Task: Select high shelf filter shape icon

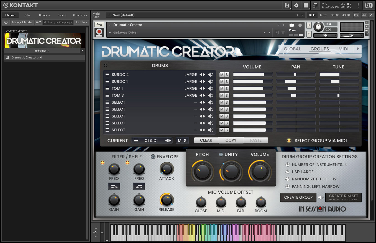Action: (139, 186)
